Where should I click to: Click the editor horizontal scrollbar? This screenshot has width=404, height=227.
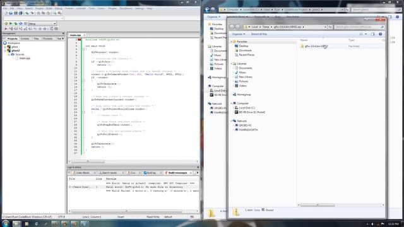tap(88, 161)
